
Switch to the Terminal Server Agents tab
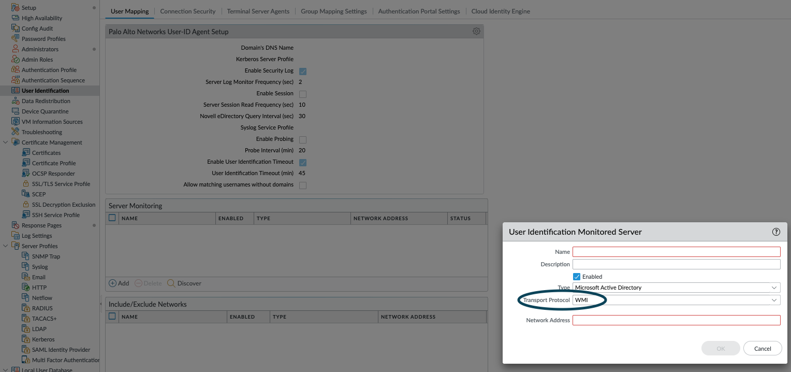(x=258, y=11)
